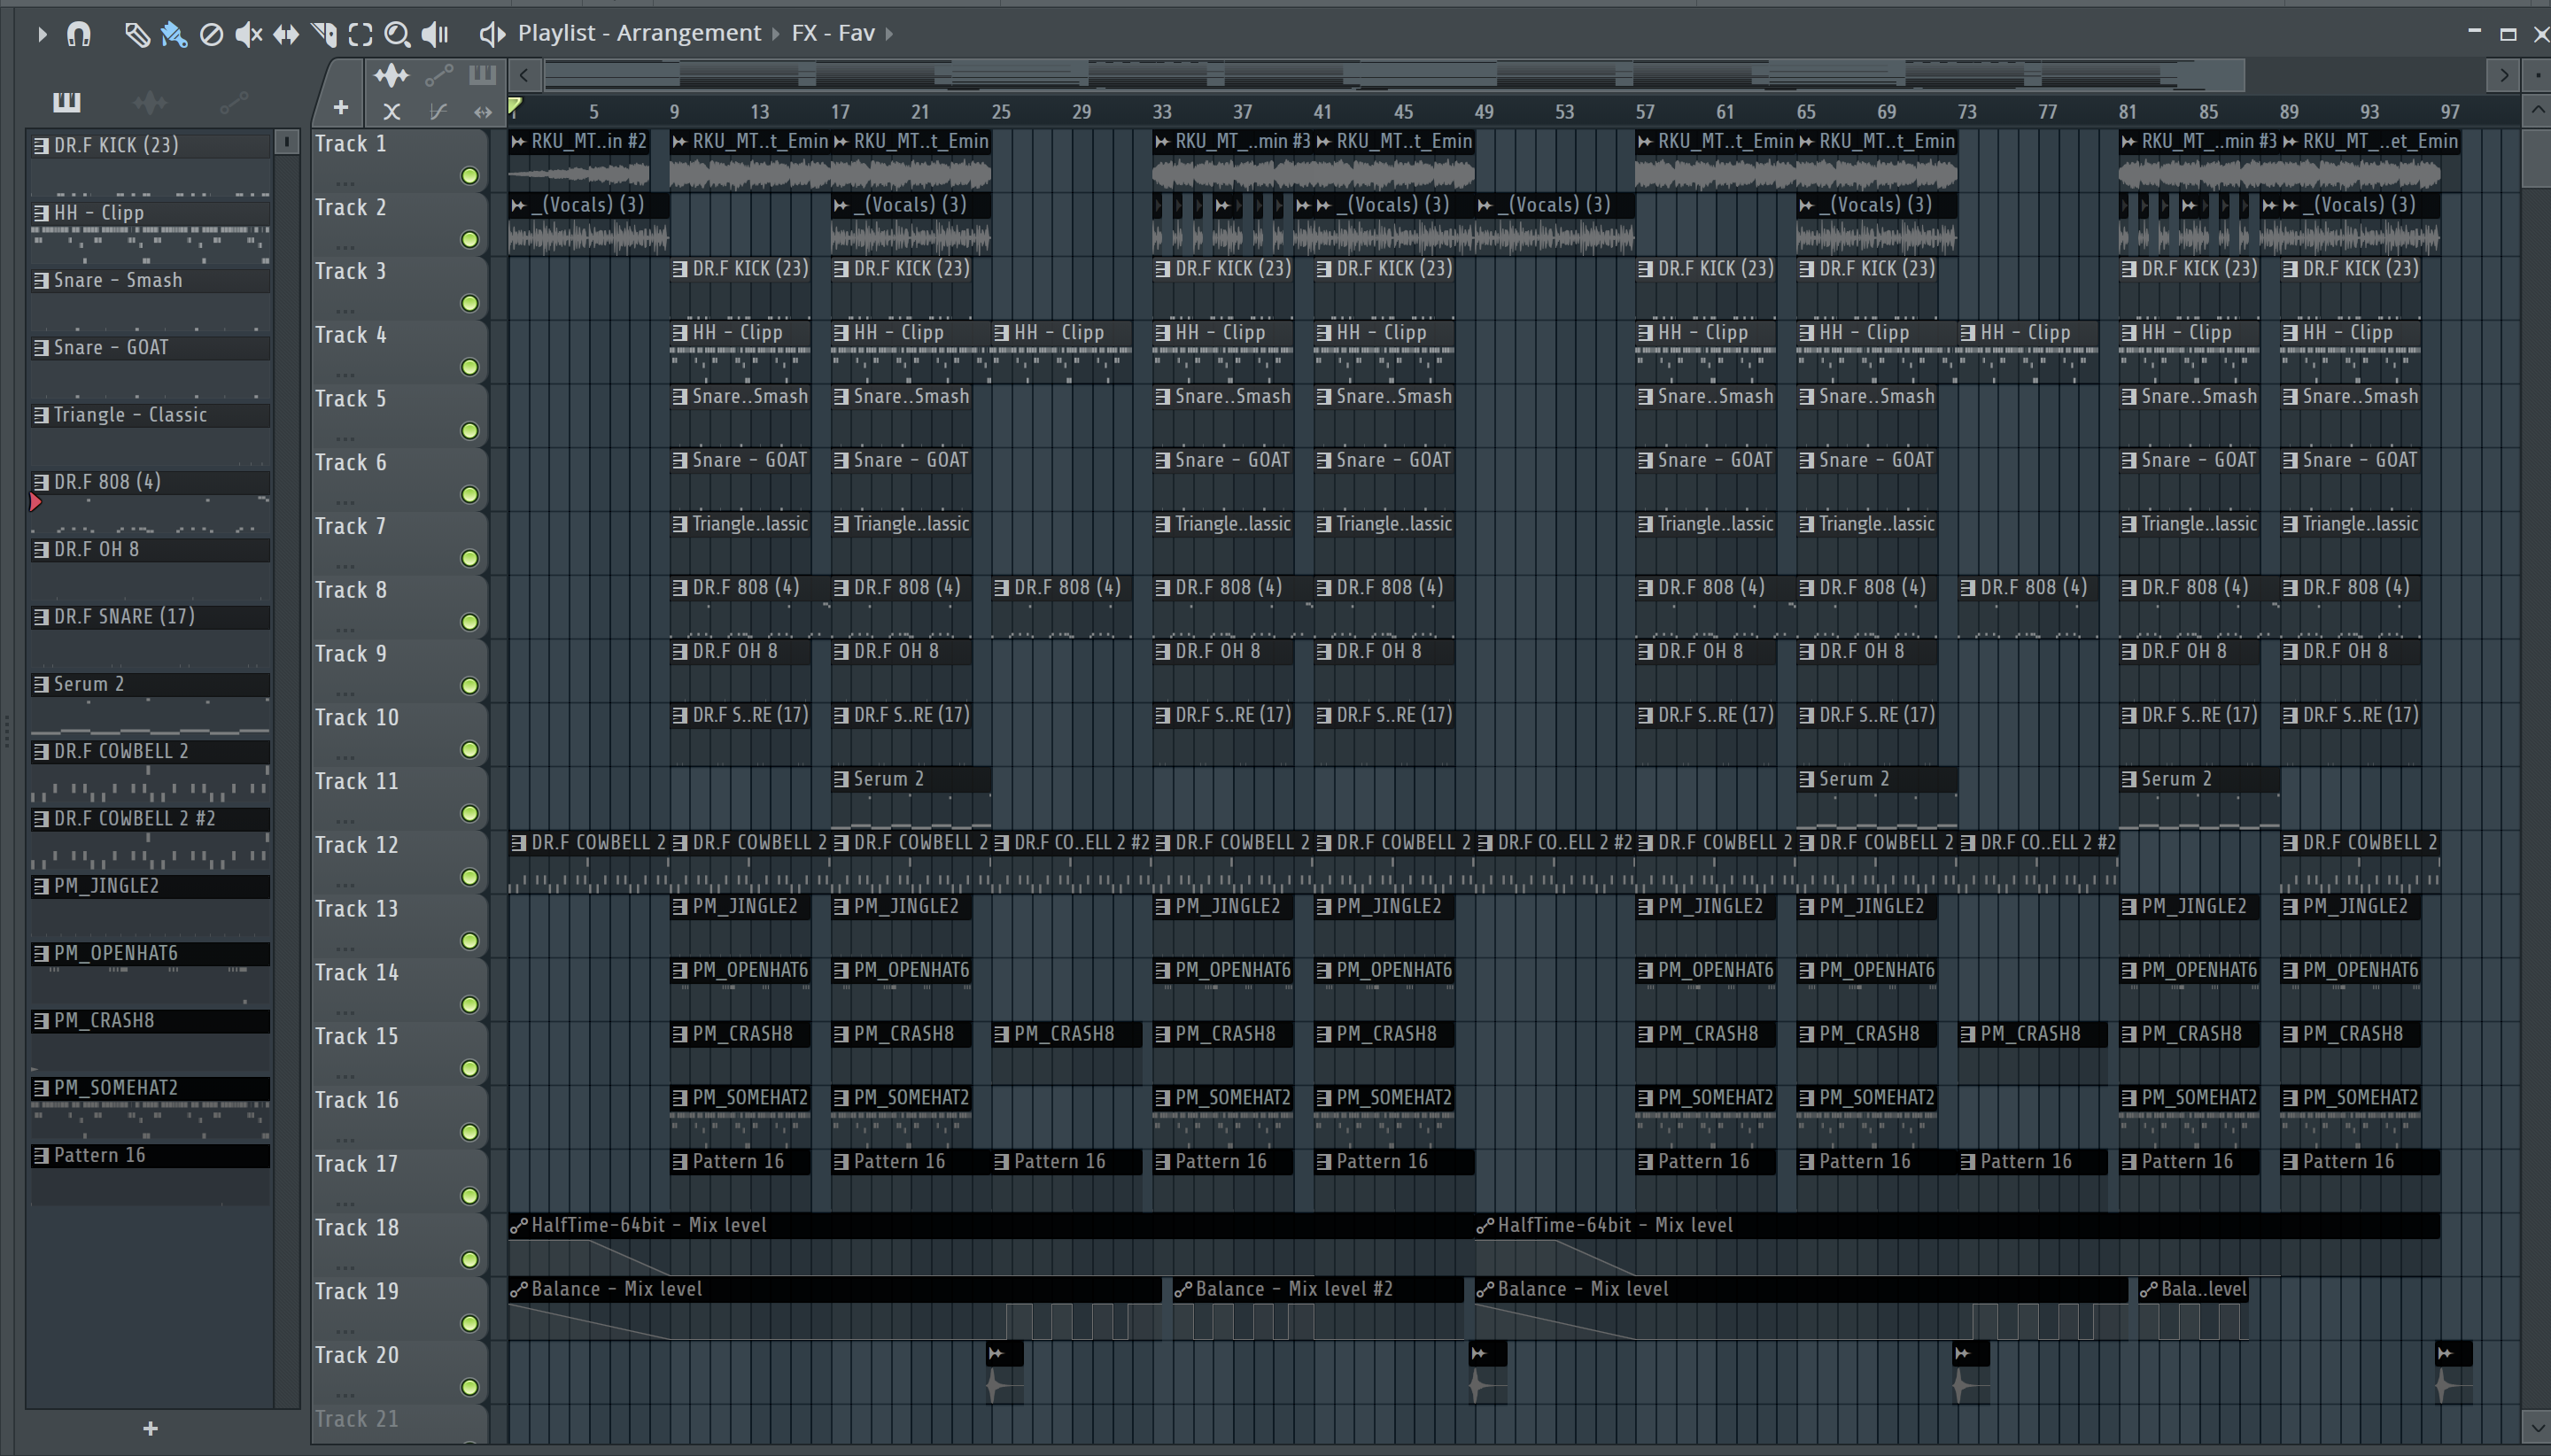Open the FX - Fav menu
Screen dimensions: 2551x1456
[833, 33]
